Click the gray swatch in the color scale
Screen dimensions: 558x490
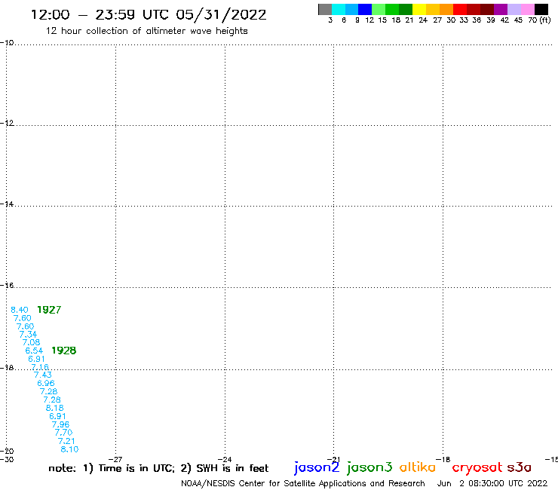click(325, 9)
